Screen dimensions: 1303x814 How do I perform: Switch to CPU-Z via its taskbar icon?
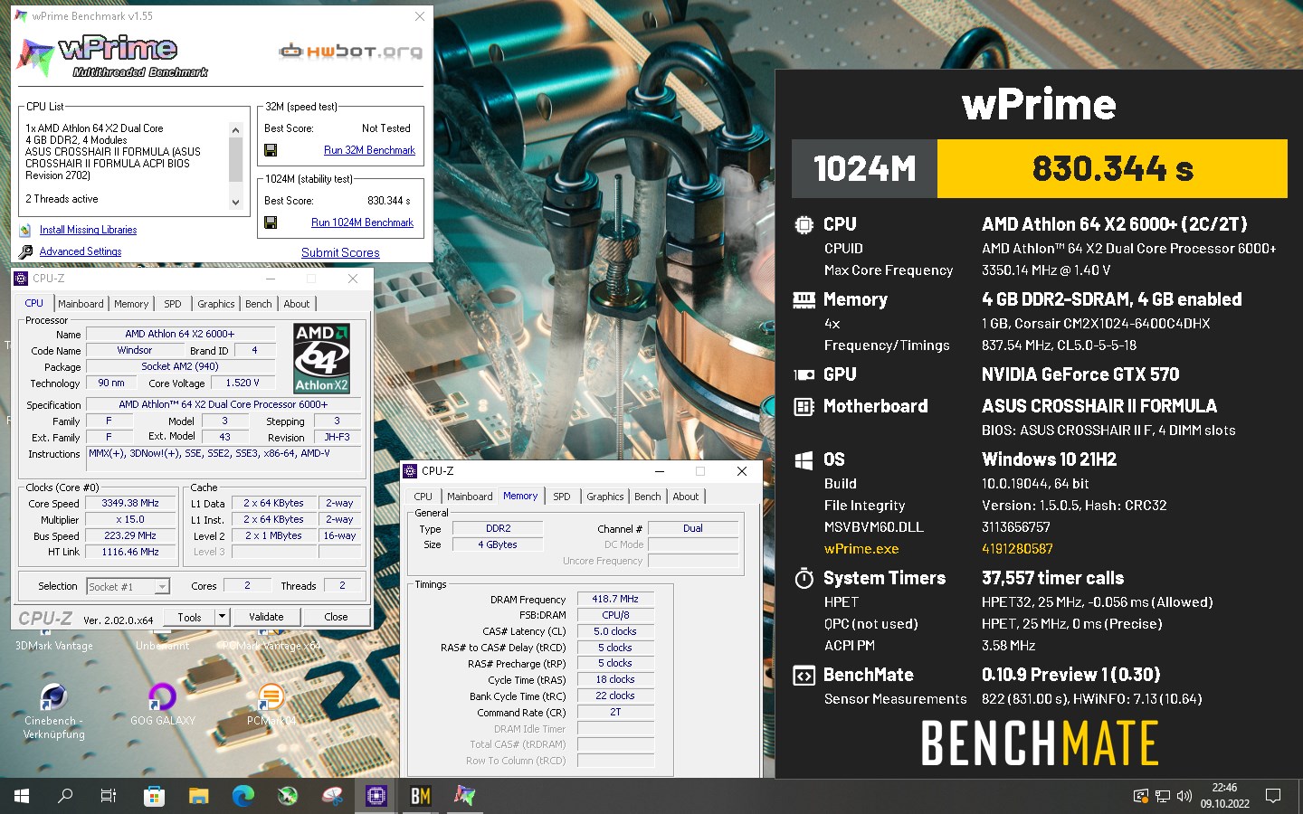pos(376,796)
